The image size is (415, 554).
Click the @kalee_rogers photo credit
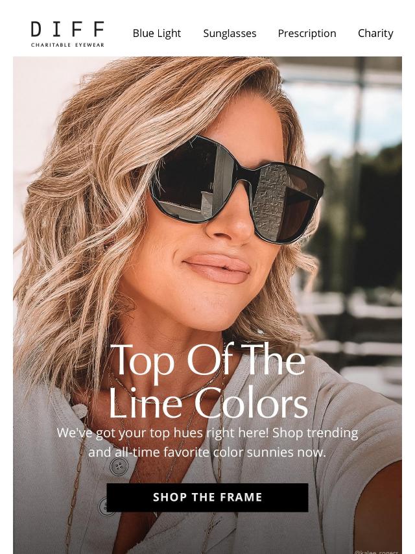point(377,551)
